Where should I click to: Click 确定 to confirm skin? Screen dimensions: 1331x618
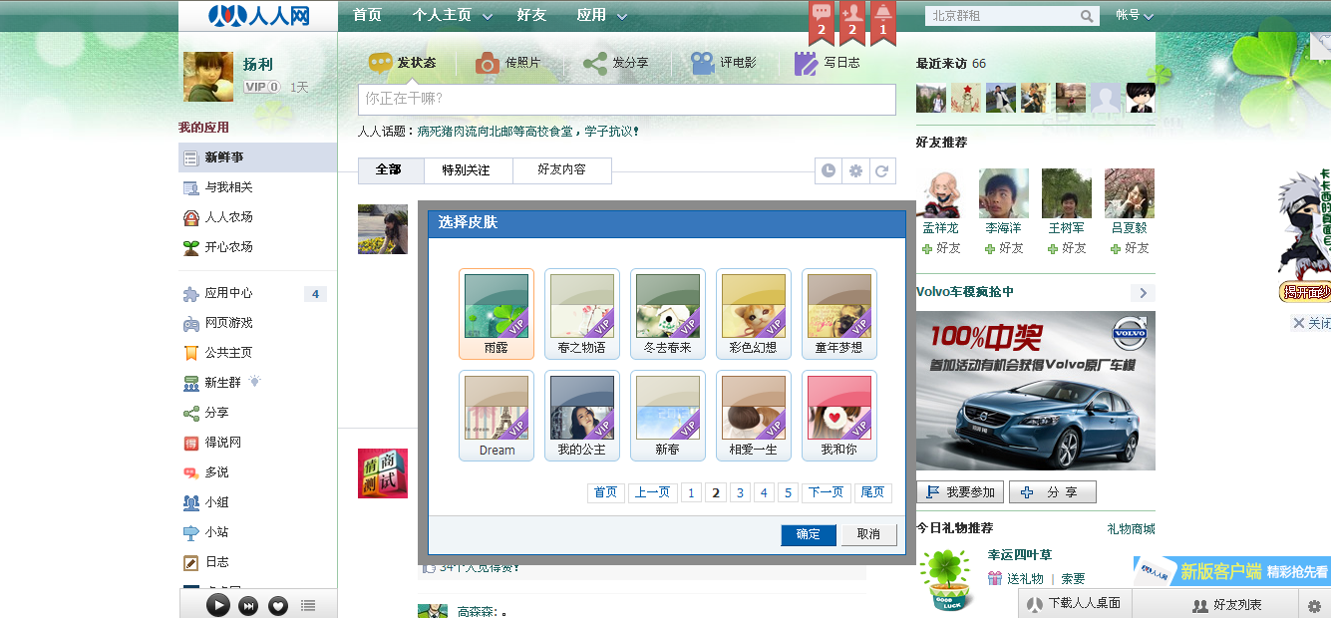(809, 534)
